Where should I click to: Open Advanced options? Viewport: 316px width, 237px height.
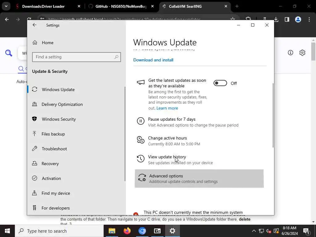pos(199,179)
